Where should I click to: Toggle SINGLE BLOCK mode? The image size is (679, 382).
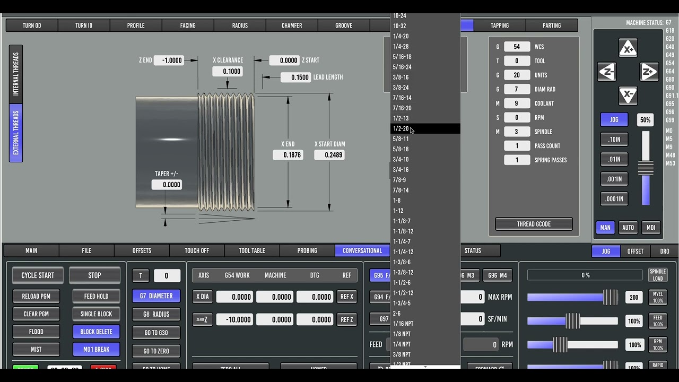pyautogui.click(x=96, y=314)
